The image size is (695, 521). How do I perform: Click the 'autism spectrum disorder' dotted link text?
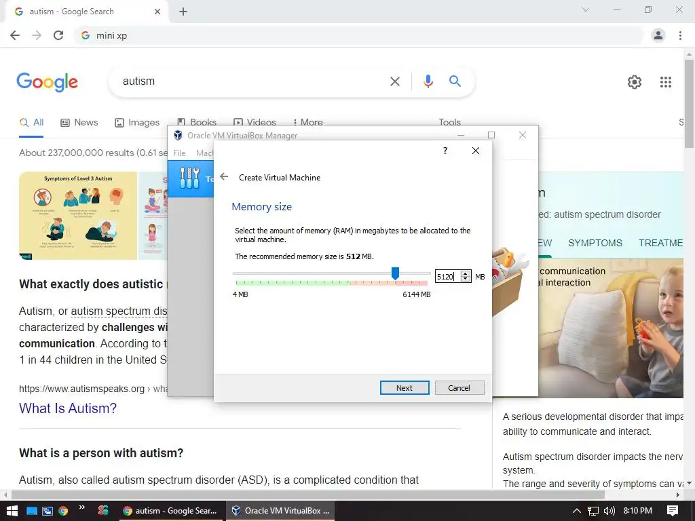click(x=119, y=311)
